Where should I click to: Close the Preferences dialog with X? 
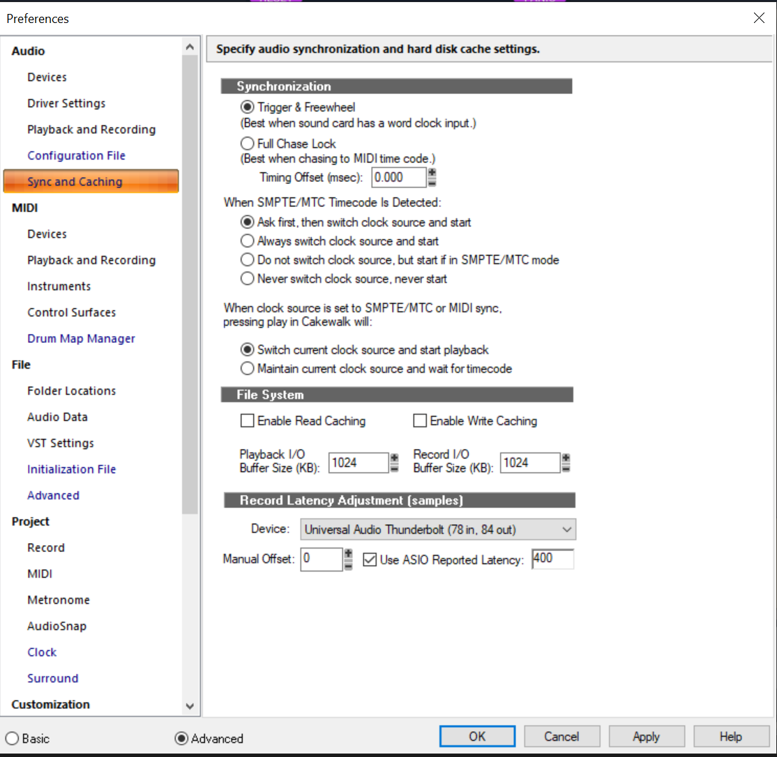point(758,18)
